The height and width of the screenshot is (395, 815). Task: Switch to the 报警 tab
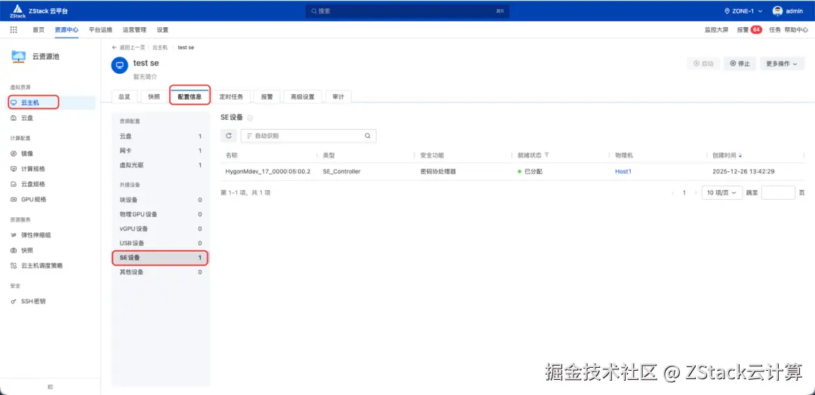(x=267, y=96)
